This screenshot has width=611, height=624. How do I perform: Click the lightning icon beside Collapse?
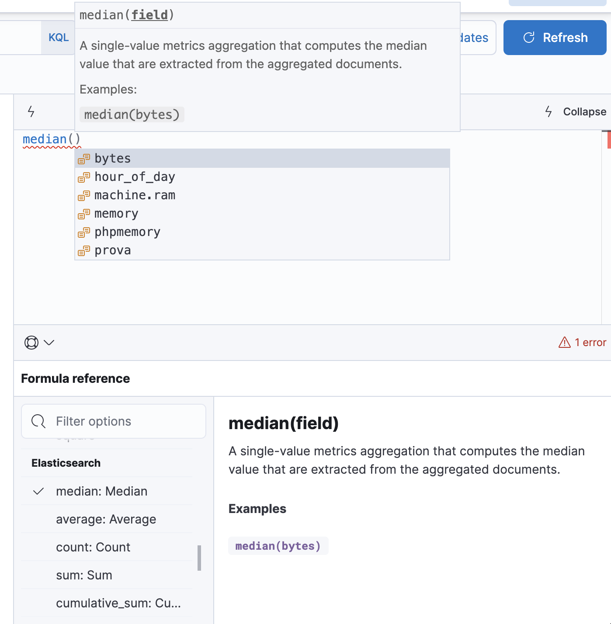click(x=549, y=112)
